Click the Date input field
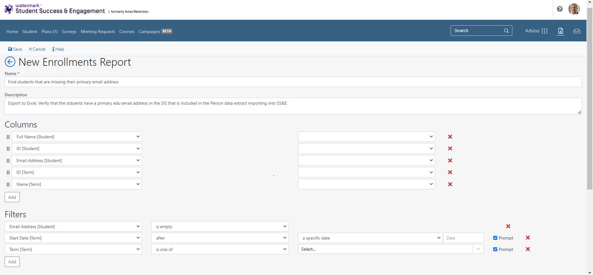Viewport: 593px width, 275px height. 463,238
